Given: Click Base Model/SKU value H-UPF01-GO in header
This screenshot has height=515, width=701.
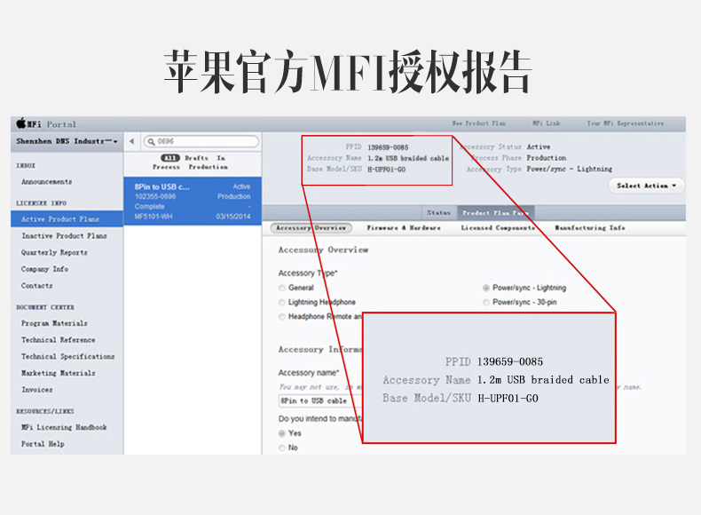Looking at the screenshot, I should click(386, 169).
